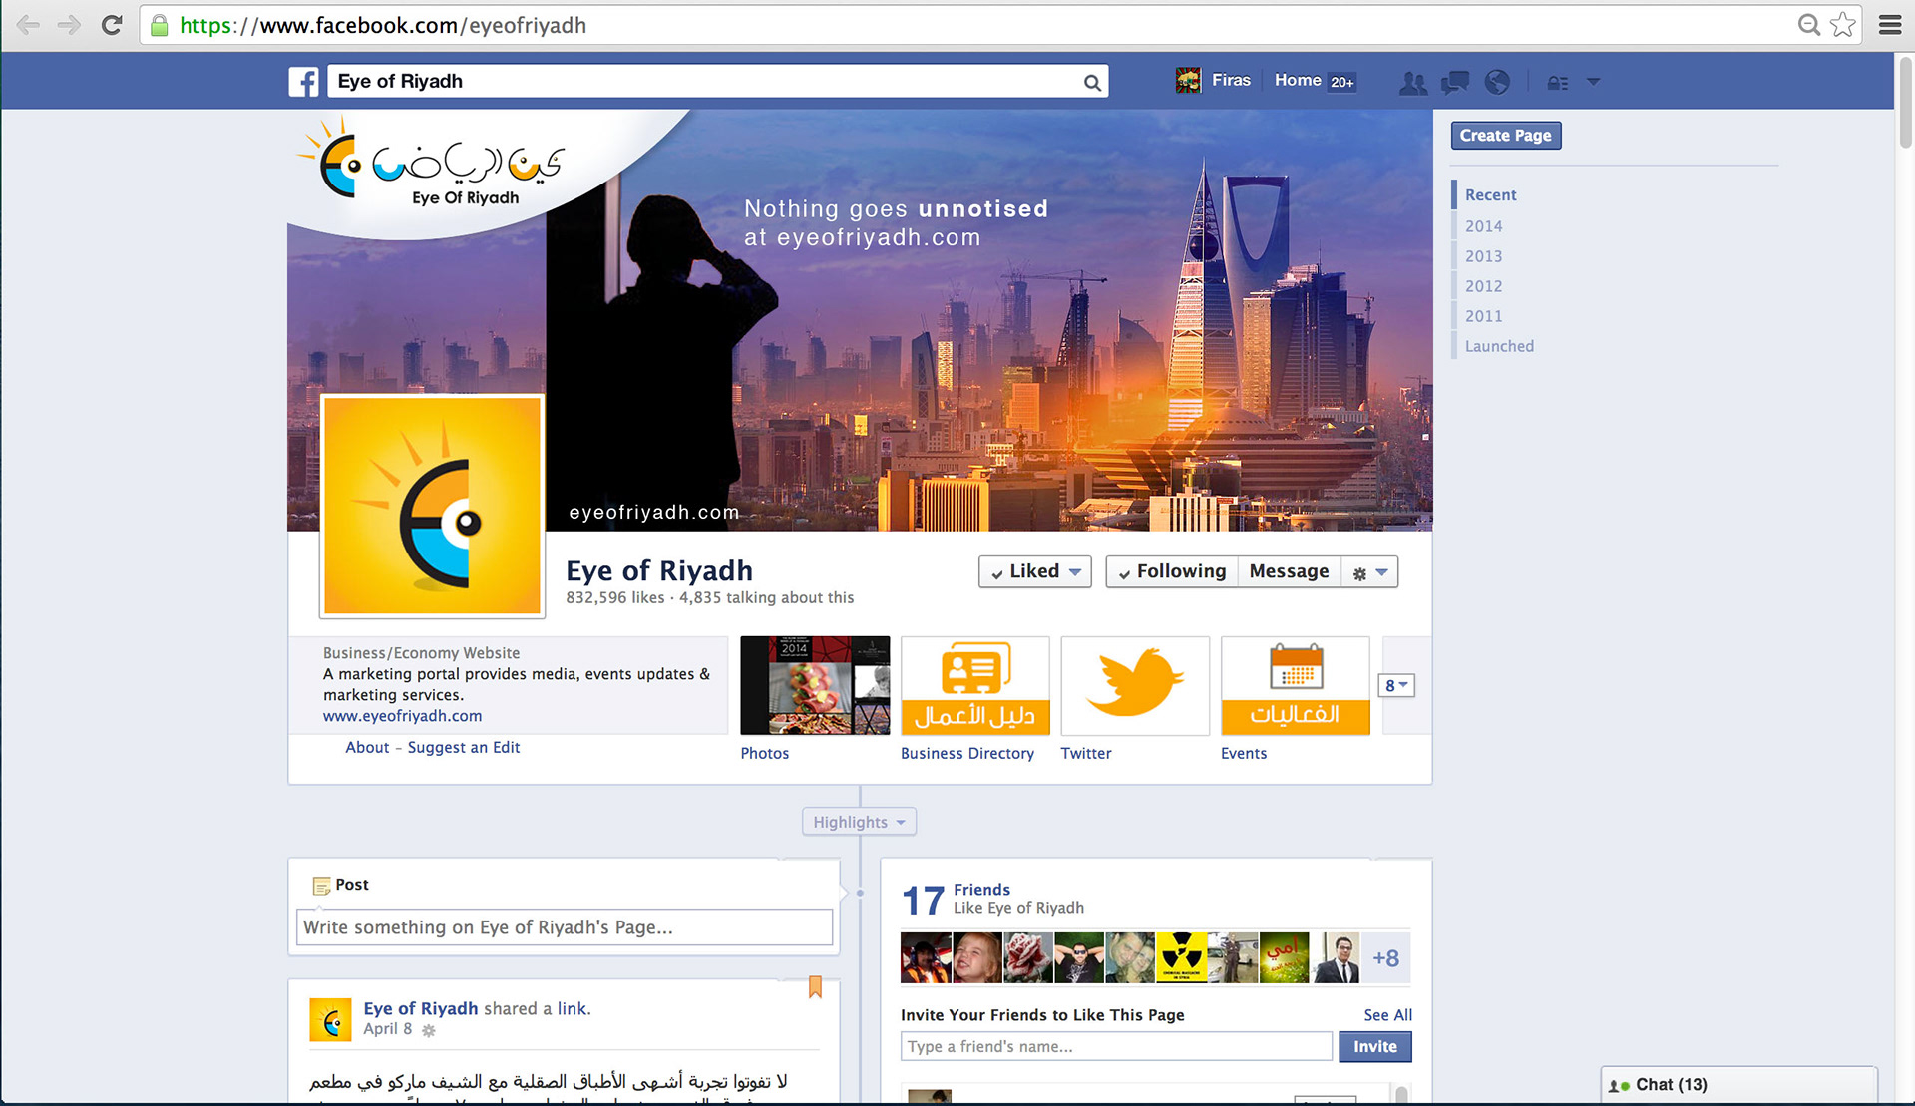Open the Highlights filter dropdown
The height and width of the screenshot is (1106, 1915).
pos(859,822)
